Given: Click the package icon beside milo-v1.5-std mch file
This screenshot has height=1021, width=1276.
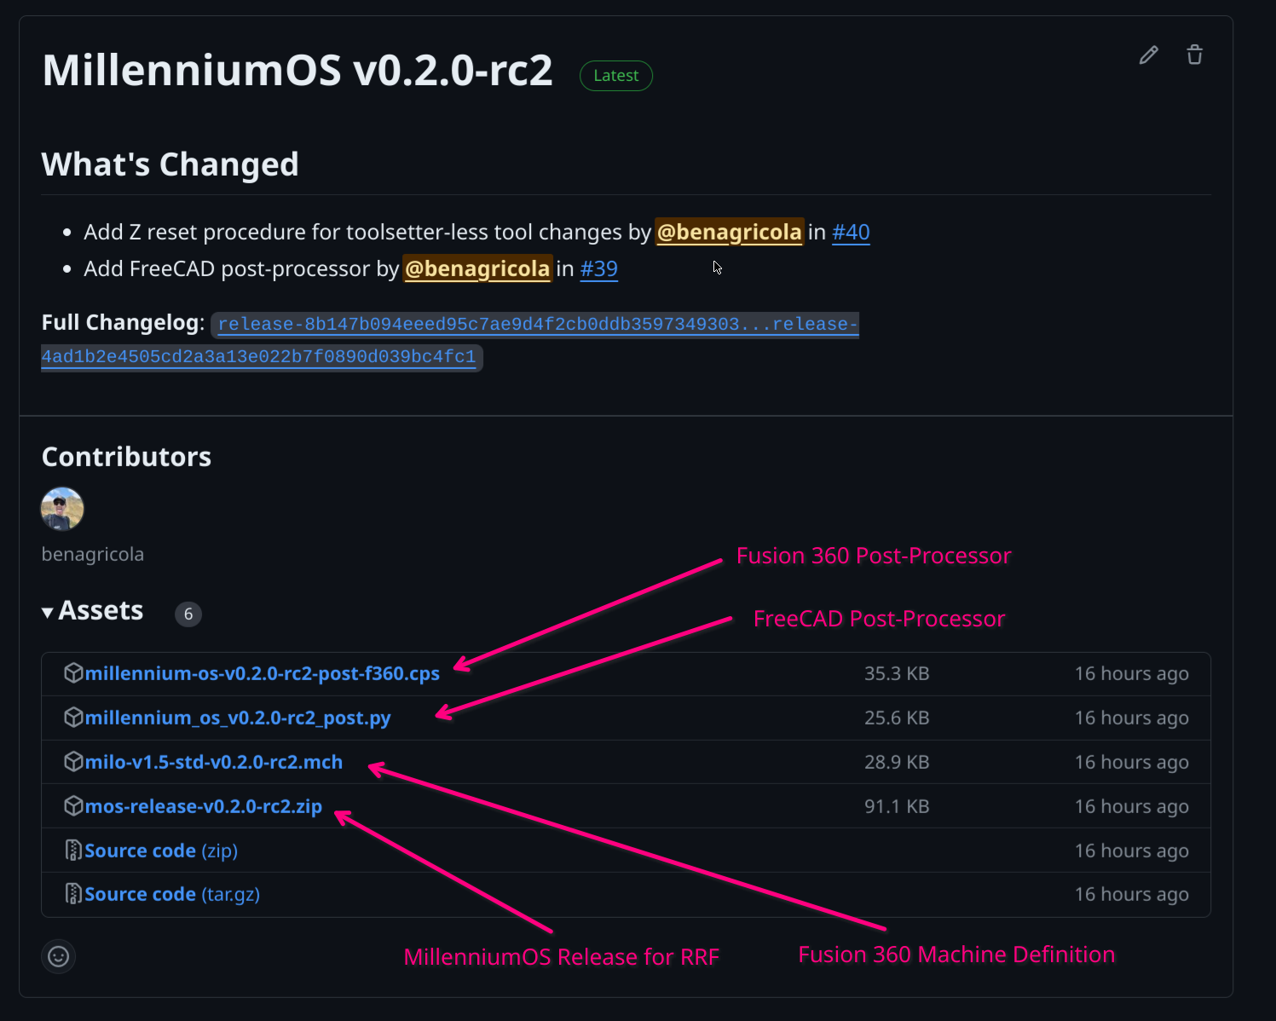Looking at the screenshot, I should point(73,762).
